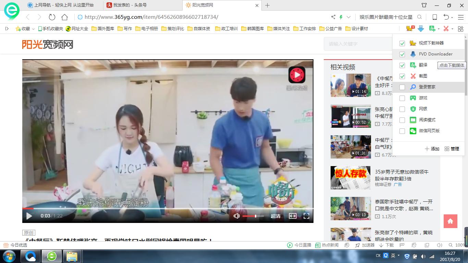The height and width of the screenshot is (263, 468).
Task: Adjust the video volume slider
Action: point(253,216)
